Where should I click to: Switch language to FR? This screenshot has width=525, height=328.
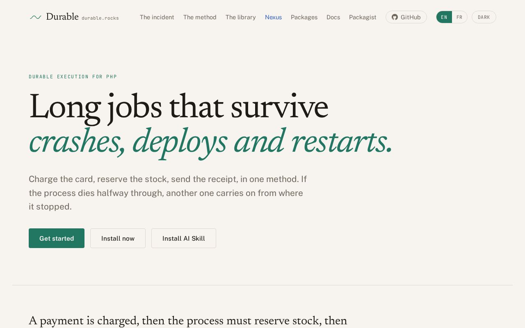[459, 17]
